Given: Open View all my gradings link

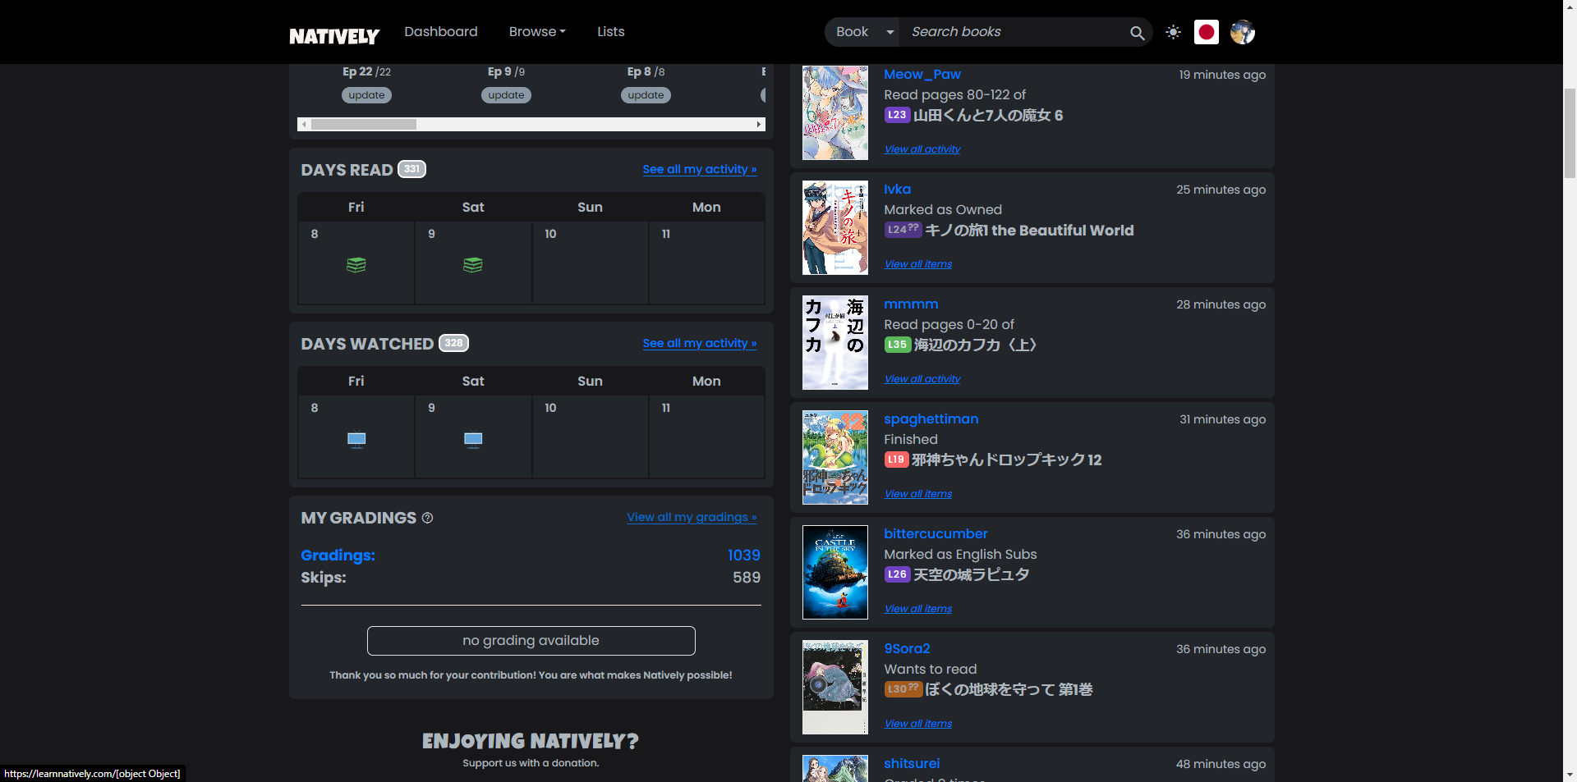Looking at the screenshot, I should coord(692,517).
